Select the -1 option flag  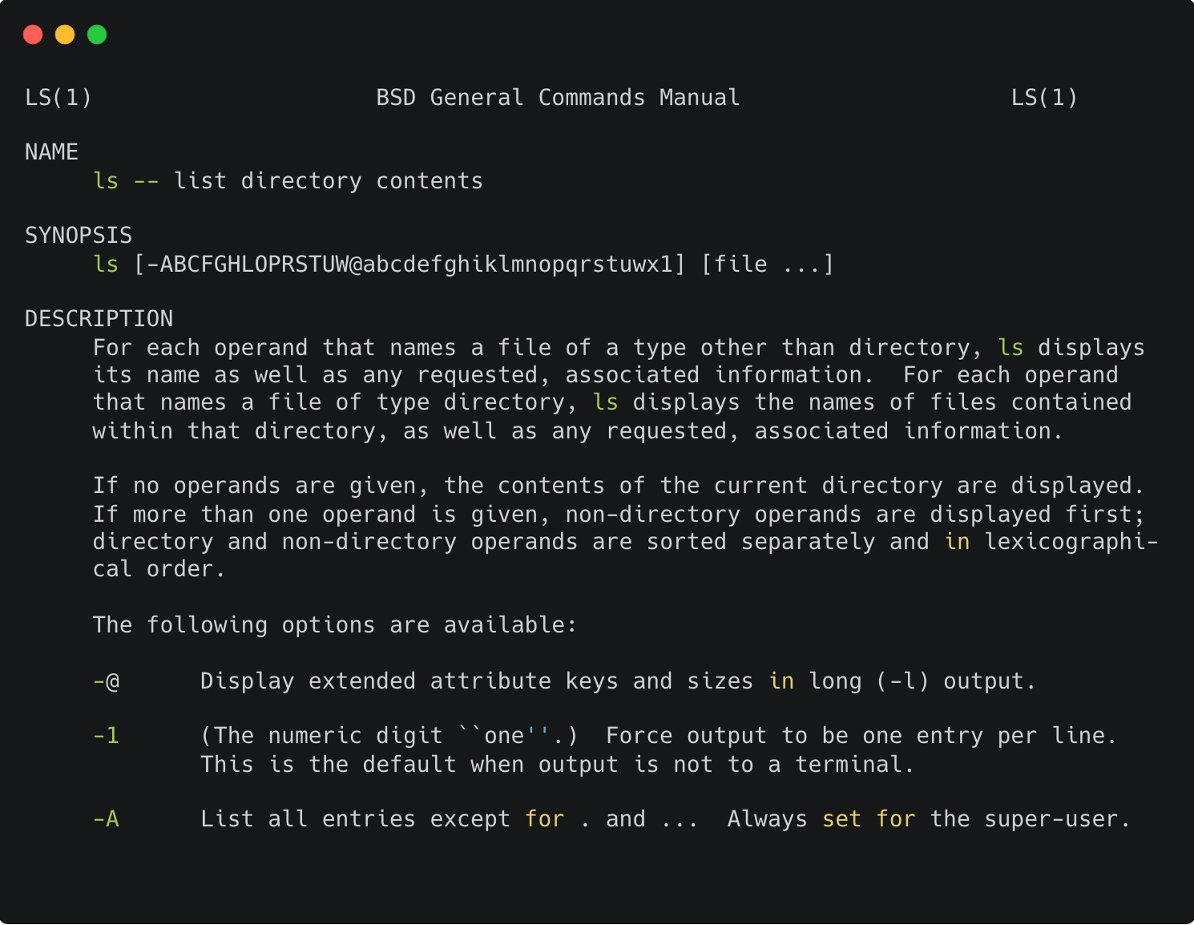pos(107,735)
